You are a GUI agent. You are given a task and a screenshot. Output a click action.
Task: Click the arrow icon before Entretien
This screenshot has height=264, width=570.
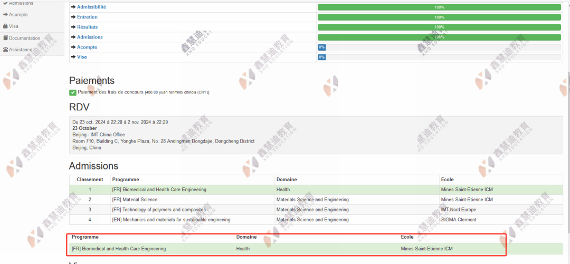click(73, 17)
